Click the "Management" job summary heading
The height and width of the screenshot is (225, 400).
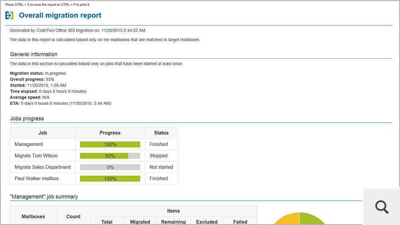(x=44, y=197)
